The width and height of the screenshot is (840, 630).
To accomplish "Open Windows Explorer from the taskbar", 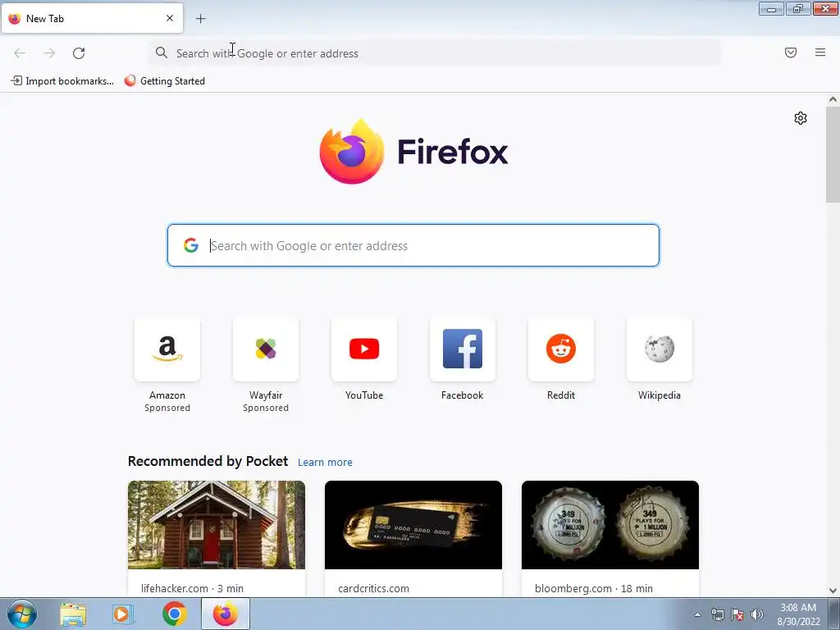I will pyautogui.click(x=73, y=614).
